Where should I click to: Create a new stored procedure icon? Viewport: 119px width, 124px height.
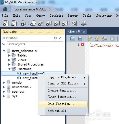57,23
